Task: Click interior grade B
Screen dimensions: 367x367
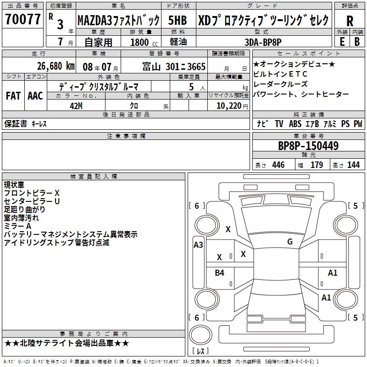Action: click(x=357, y=42)
